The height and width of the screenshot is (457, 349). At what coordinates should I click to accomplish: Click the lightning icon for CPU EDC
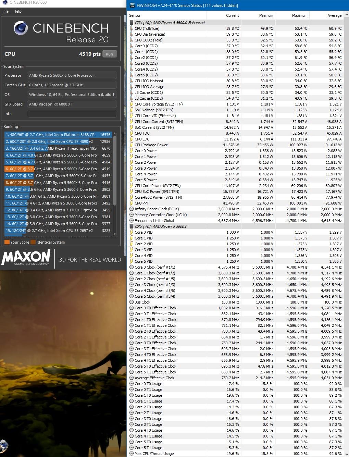click(x=132, y=139)
